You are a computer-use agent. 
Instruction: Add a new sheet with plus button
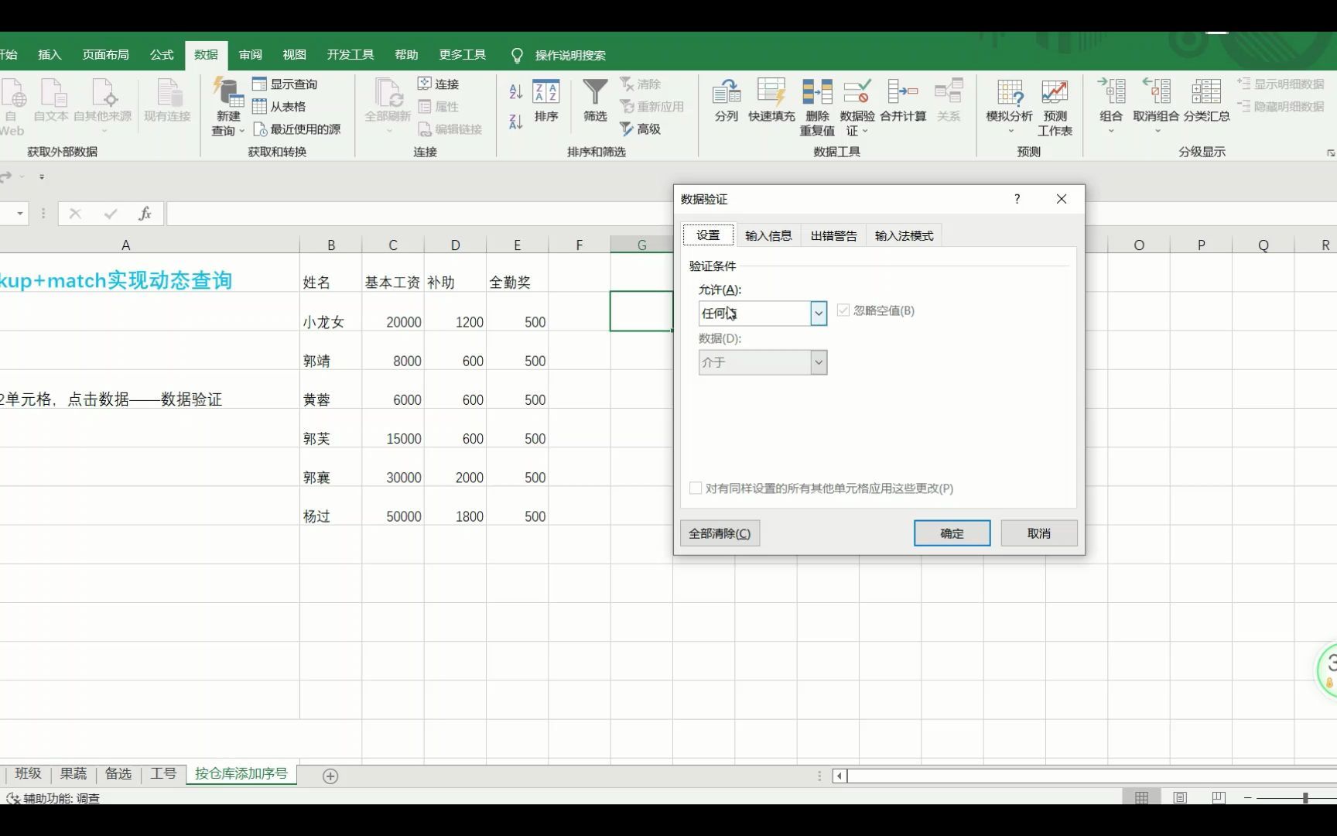[331, 775]
